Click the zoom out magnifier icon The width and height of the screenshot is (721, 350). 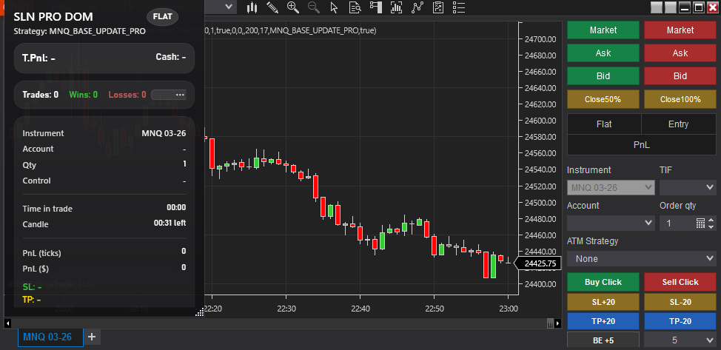[313, 7]
